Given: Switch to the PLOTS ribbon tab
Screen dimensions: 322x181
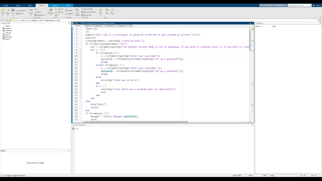Looking at the screenshot, I should pos(18,5).
